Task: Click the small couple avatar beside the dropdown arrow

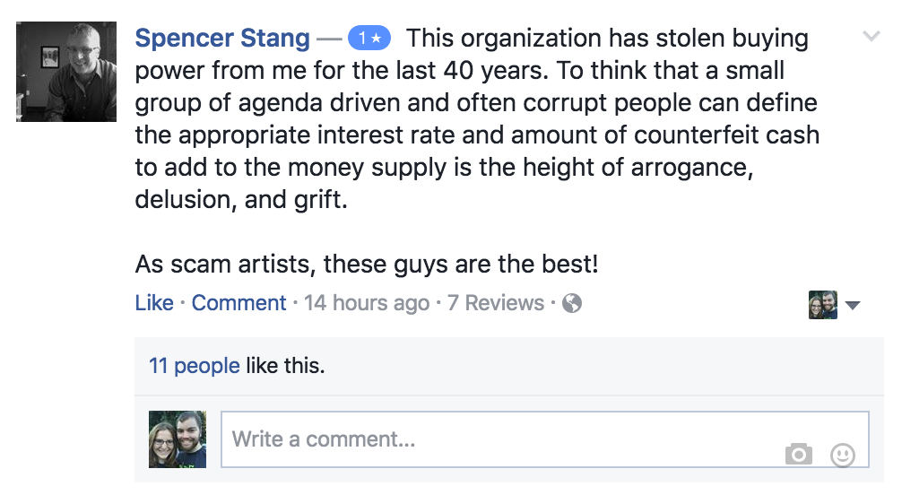Action: [822, 305]
